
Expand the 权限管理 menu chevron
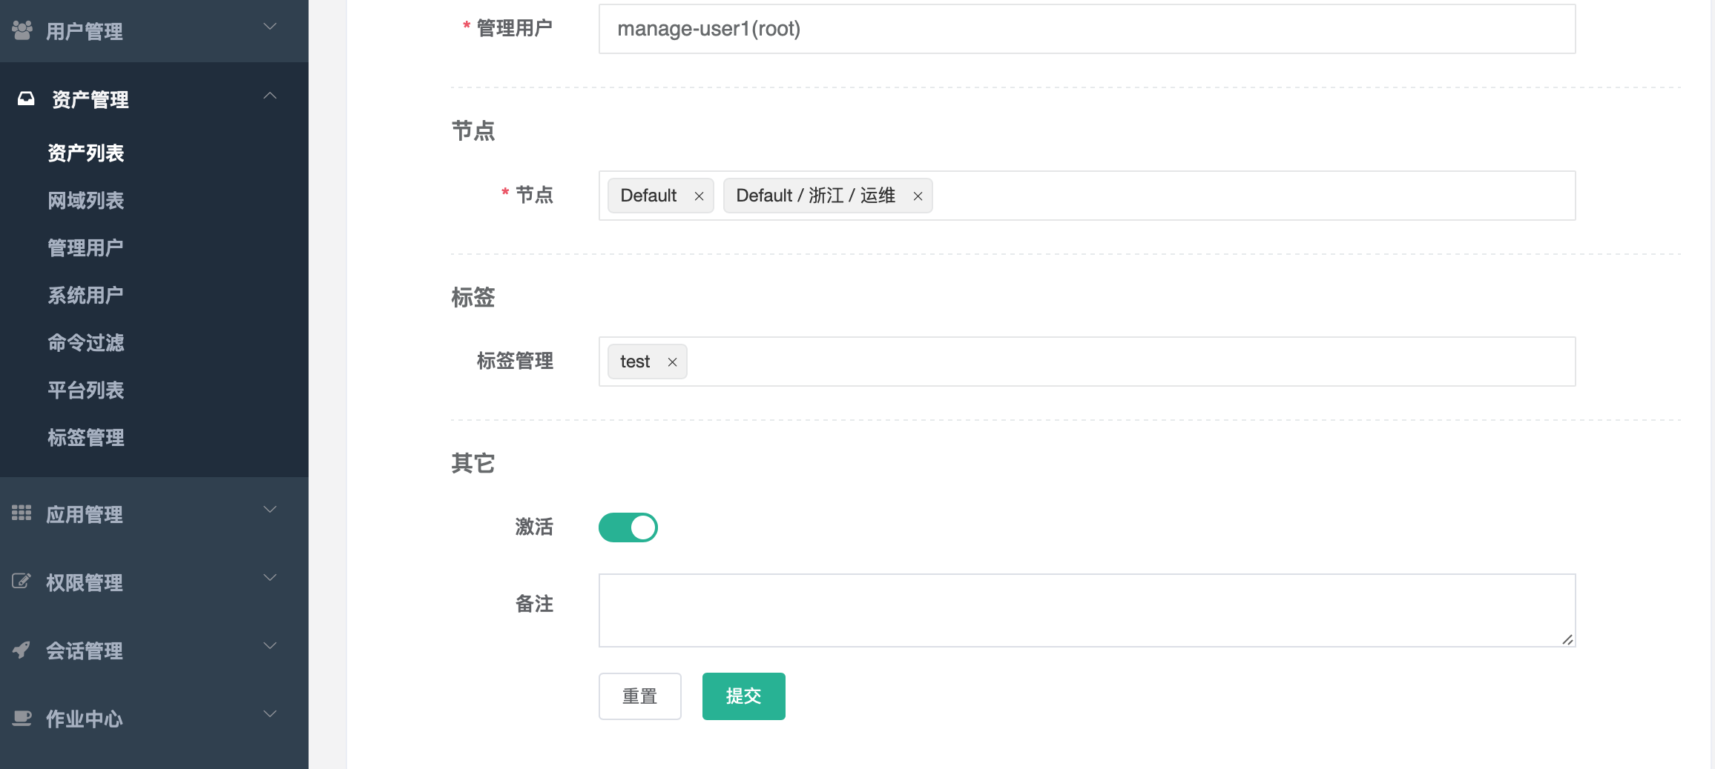pyautogui.click(x=270, y=577)
